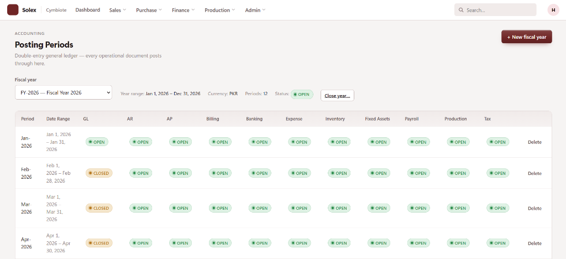The image size is (566, 259).
Task: Click the Posting Periods heading
Action: click(x=44, y=45)
